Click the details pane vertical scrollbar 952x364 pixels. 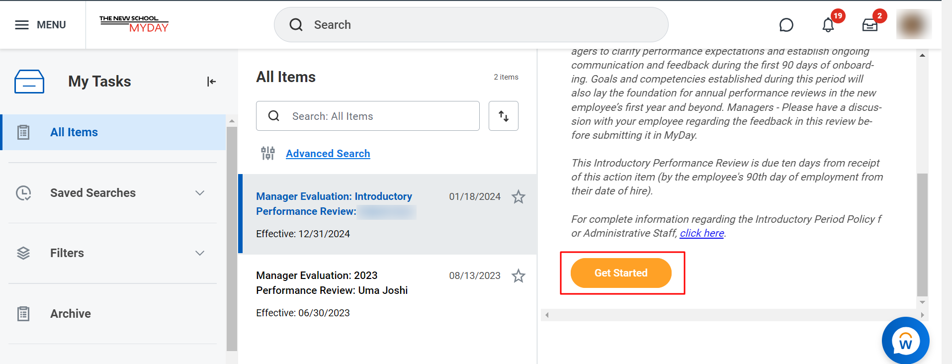922,234
